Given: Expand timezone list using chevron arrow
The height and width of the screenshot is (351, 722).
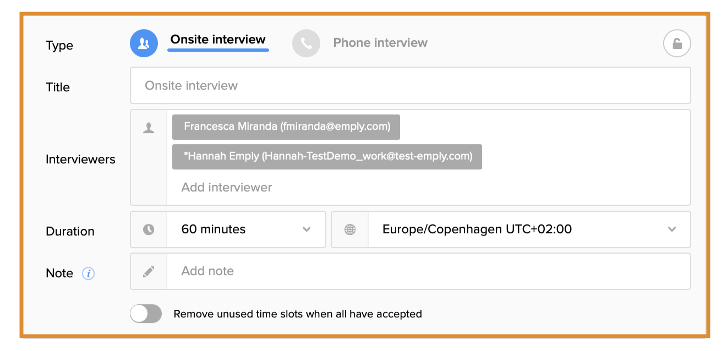Looking at the screenshot, I should [x=672, y=229].
